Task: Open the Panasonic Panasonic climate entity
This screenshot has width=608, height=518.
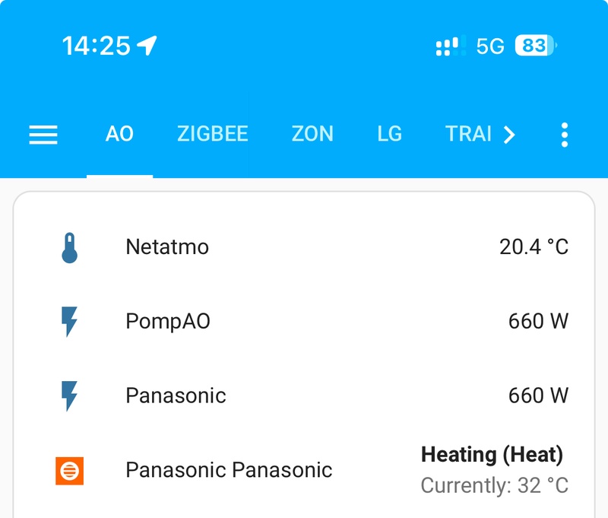Action: coord(304,470)
